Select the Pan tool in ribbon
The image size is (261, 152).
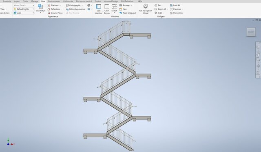coord(158,5)
